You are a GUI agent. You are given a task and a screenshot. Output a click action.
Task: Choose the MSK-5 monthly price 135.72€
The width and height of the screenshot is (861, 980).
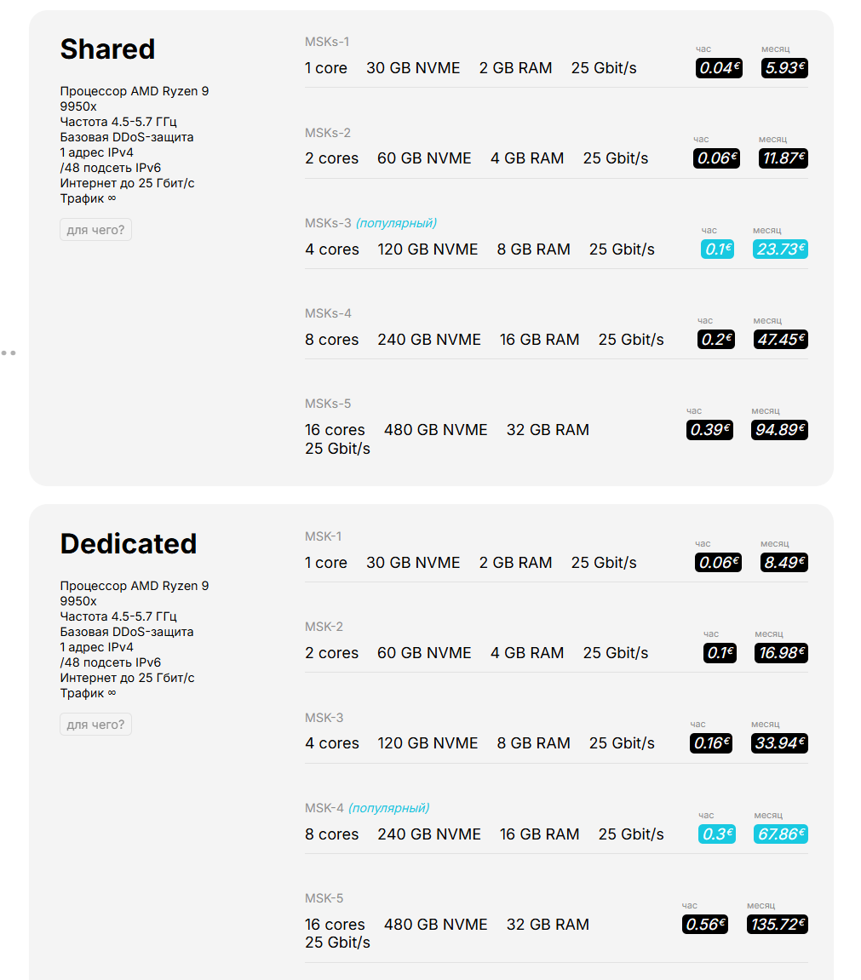pyautogui.click(x=778, y=925)
